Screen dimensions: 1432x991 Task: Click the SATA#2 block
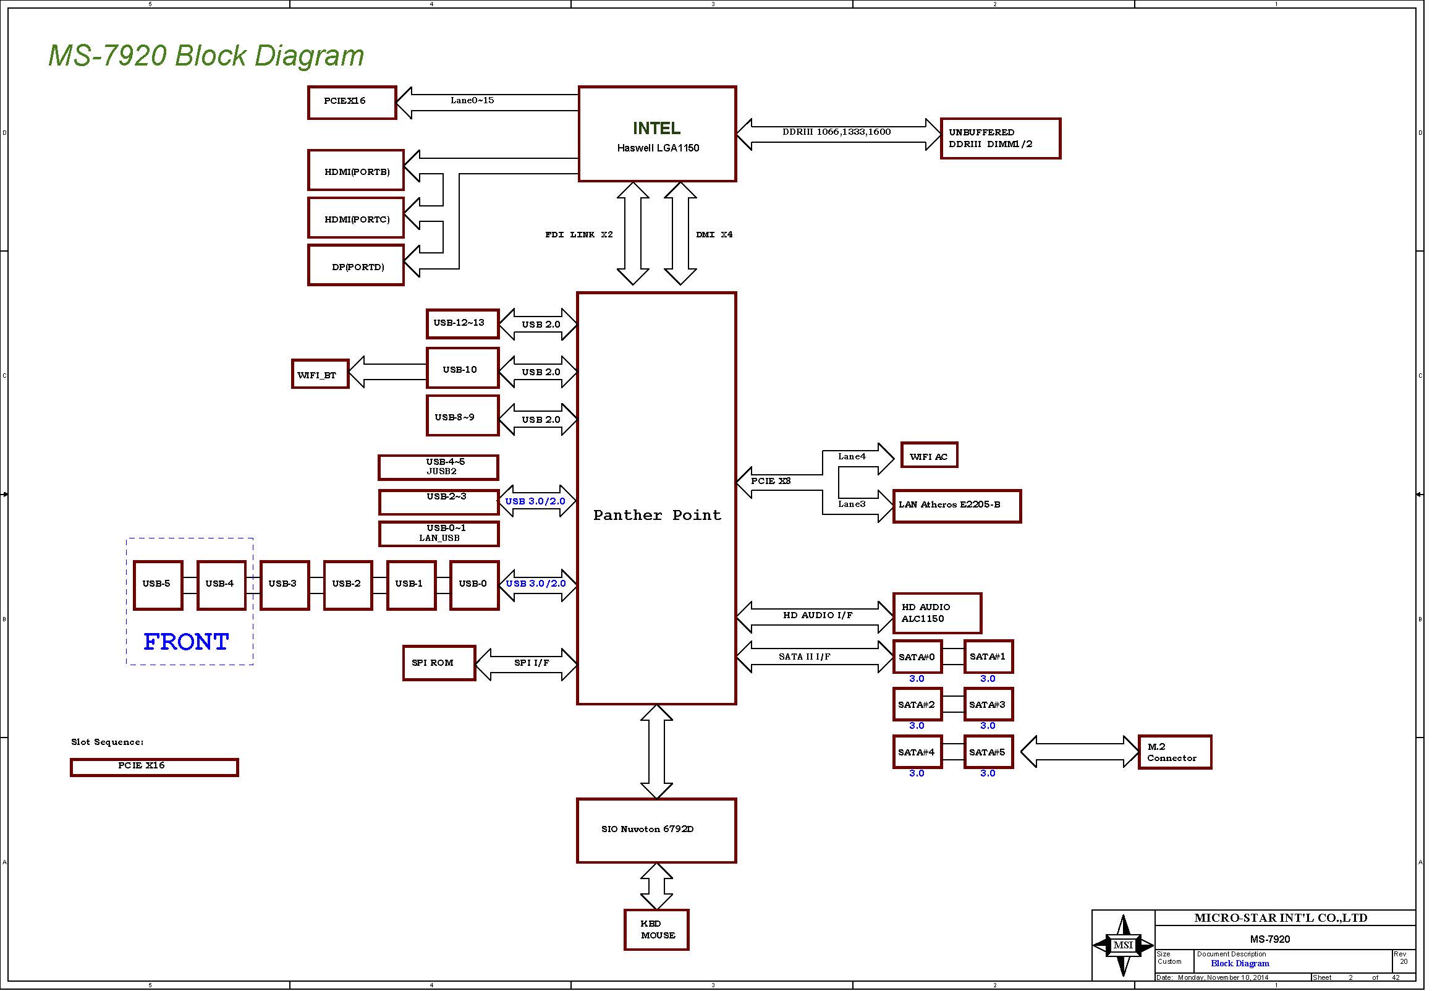click(x=917, y=705)
